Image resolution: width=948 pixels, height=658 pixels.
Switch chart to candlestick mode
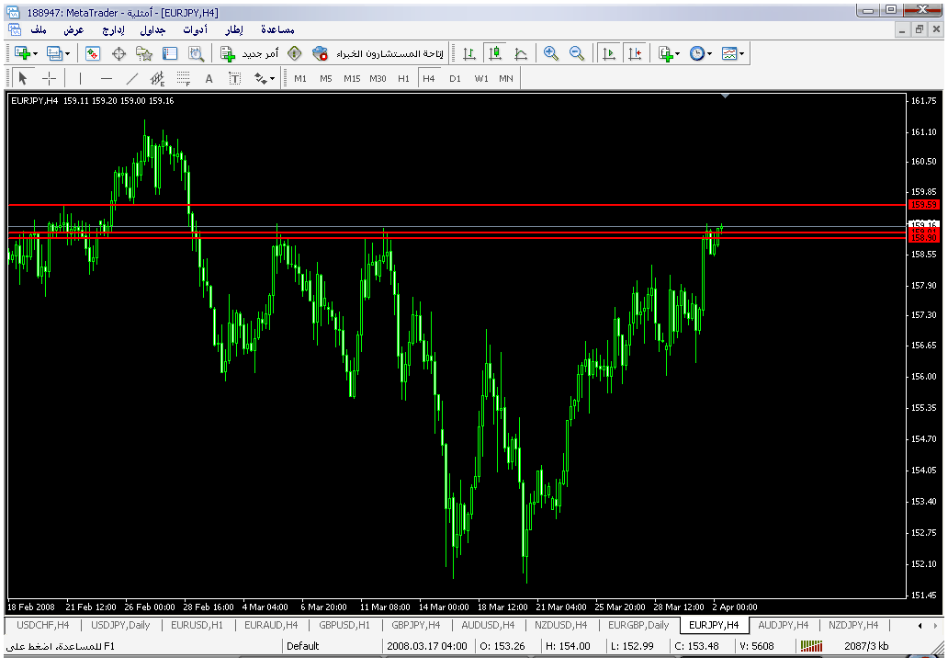(495, 54)
